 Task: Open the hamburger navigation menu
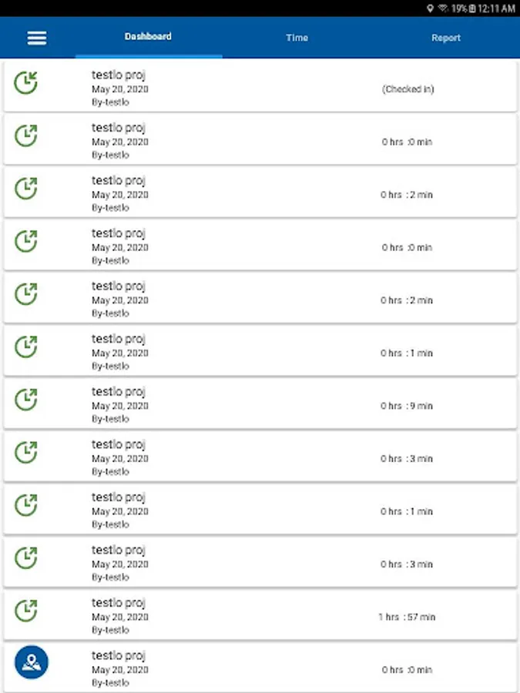click(37, 38)
